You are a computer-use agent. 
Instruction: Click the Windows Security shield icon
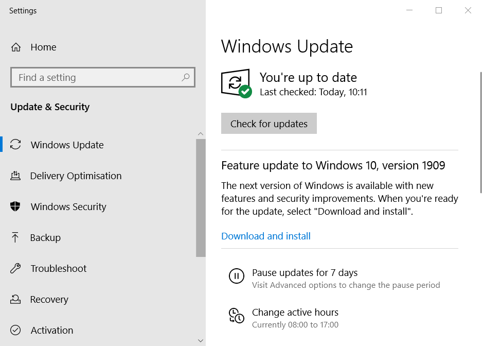15,206
